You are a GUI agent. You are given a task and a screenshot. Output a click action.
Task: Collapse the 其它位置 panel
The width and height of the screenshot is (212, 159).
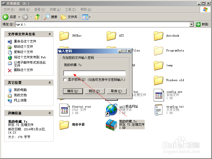pos(50,82)
